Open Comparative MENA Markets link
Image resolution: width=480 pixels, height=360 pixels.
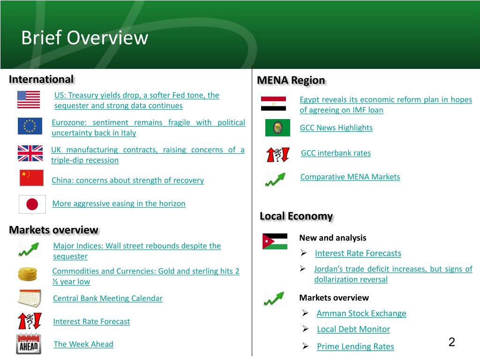tap(350, 177)
